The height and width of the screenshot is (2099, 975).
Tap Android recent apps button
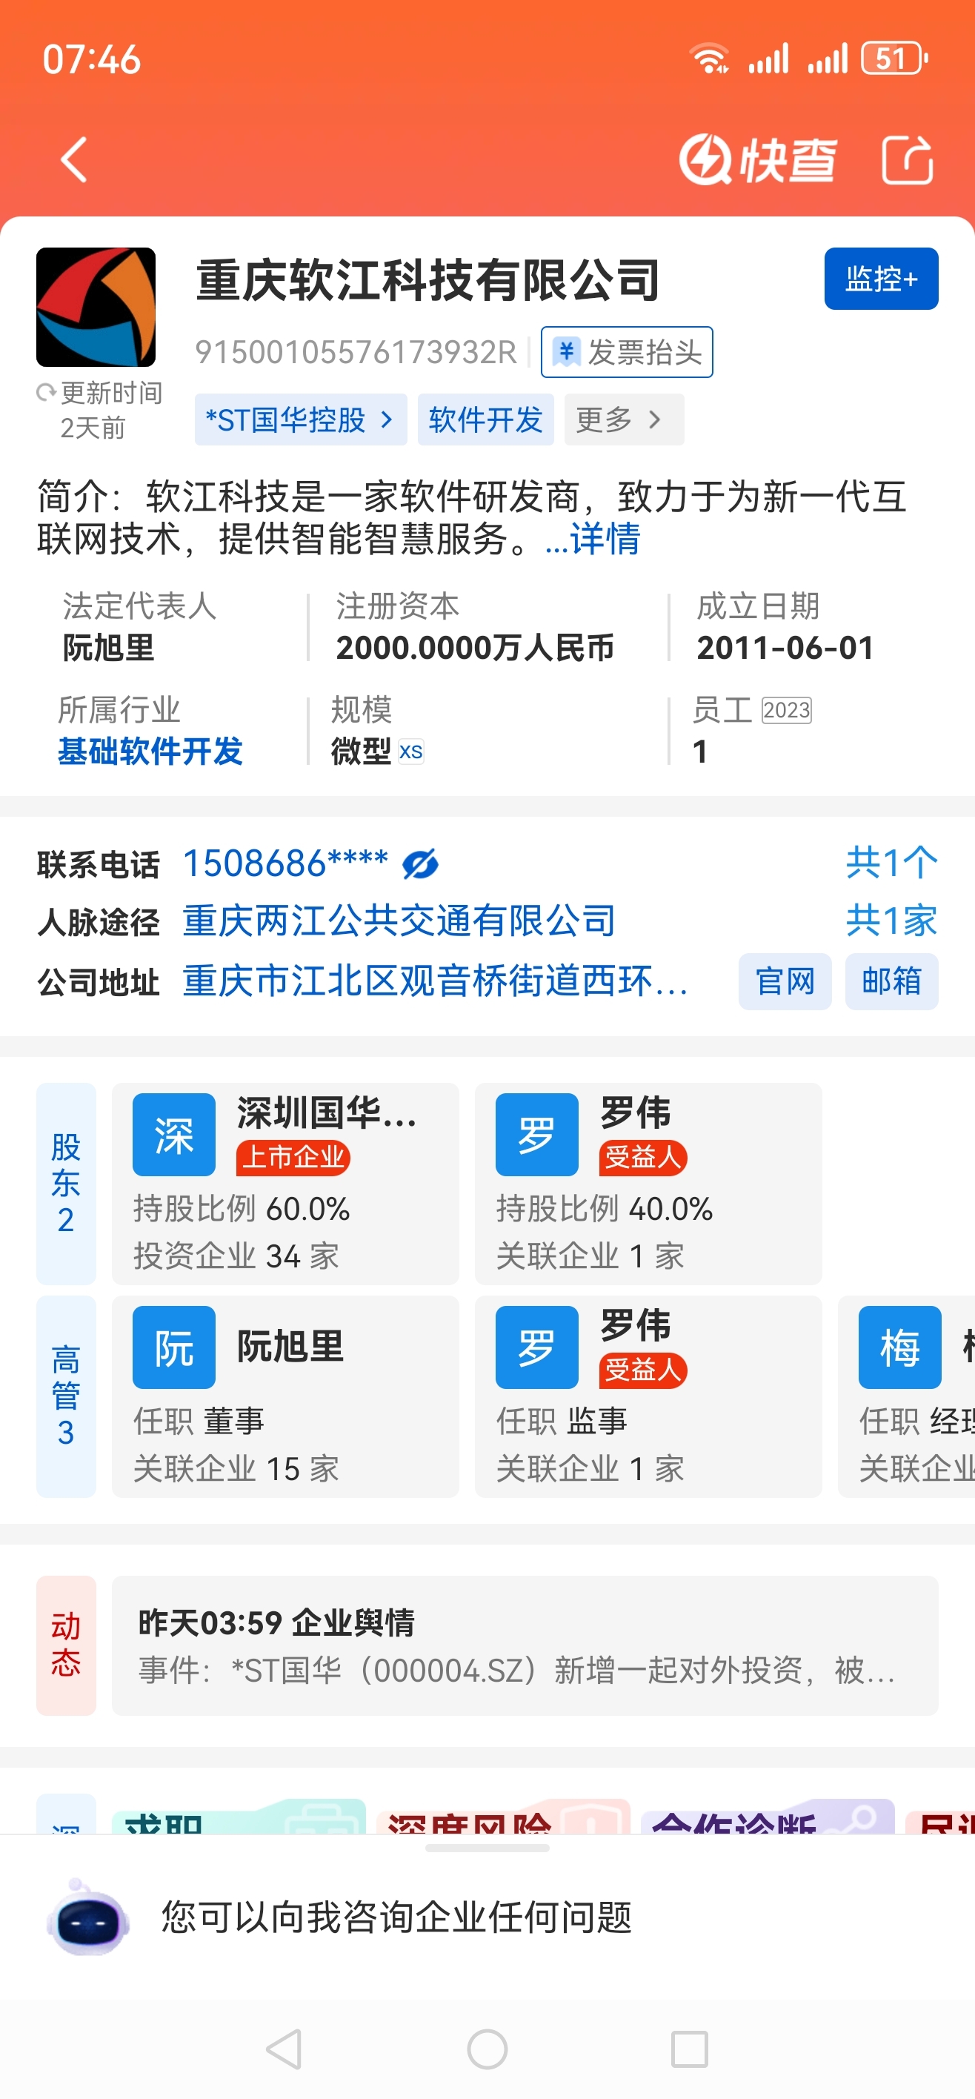689,2049
